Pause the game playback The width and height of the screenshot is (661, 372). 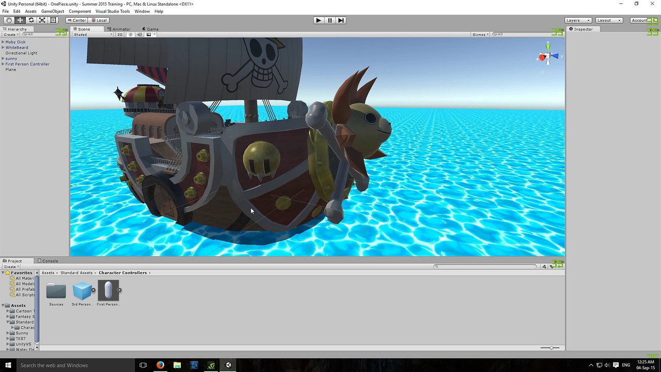[x=330, y=20]
